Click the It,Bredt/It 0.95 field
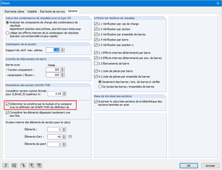This screenshot has height=170, width=222. 55,94
